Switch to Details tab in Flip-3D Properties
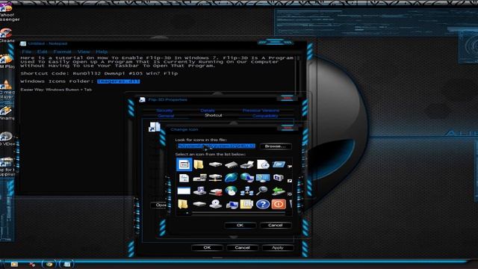478x269 pixels. click(x=208, y=111)
